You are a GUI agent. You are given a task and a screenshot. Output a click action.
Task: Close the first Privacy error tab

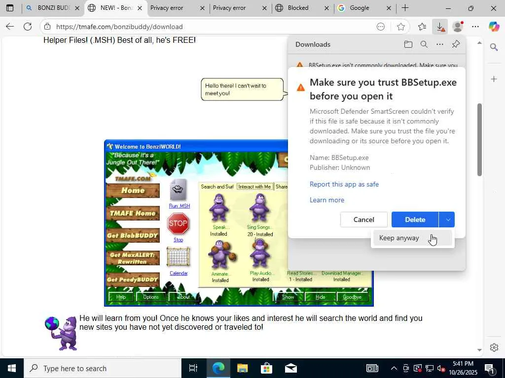pos(202,8)
